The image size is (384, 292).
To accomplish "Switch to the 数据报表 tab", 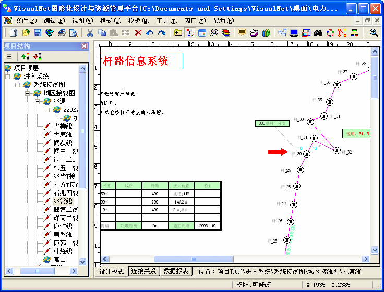I will click(176, 272).
